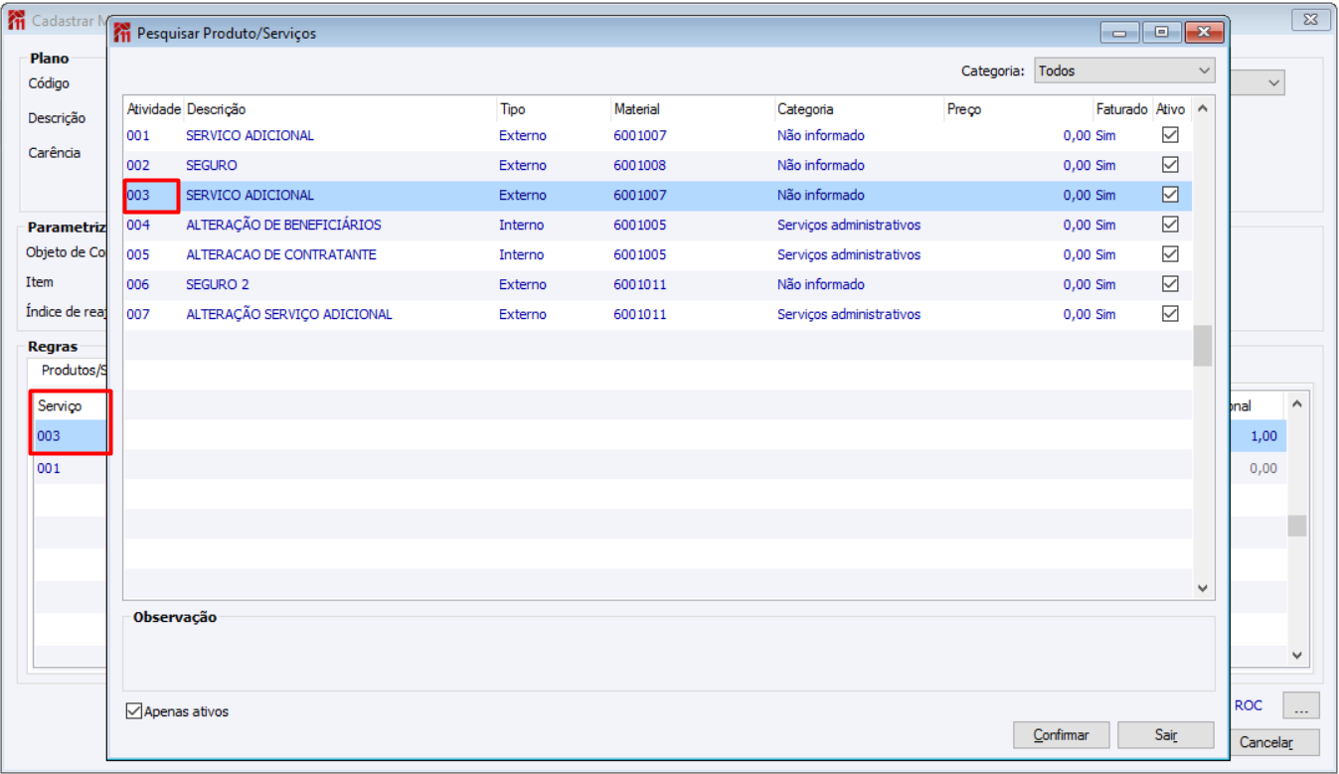Click the Regras grid scrollbar thumb
This screenshot has width=1339, height=774.
point(1296,526)
